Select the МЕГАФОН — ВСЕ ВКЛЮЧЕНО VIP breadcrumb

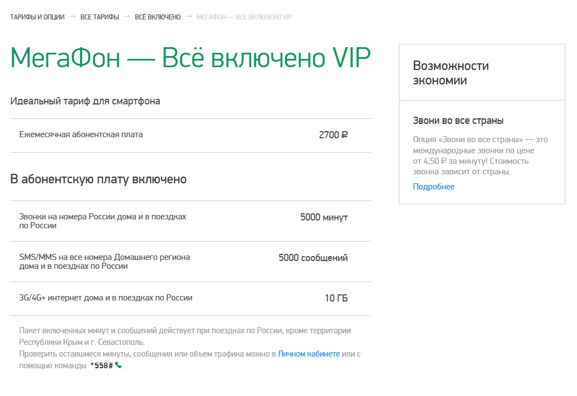pyautogui.click(x=243, y=17)
